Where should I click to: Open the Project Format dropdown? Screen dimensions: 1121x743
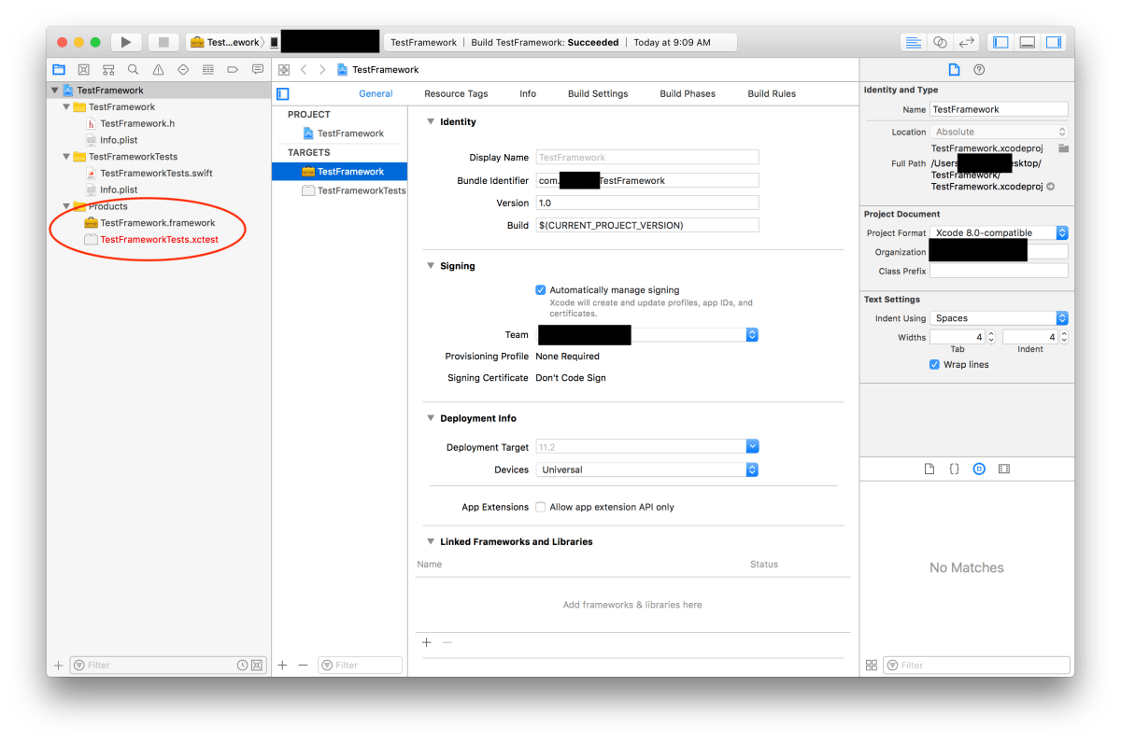coord(999,232)
